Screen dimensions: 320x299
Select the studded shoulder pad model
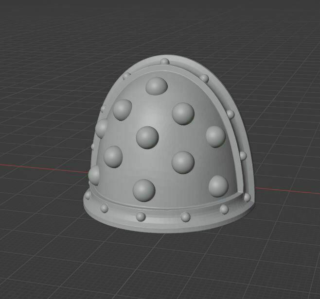click(169, 144)
